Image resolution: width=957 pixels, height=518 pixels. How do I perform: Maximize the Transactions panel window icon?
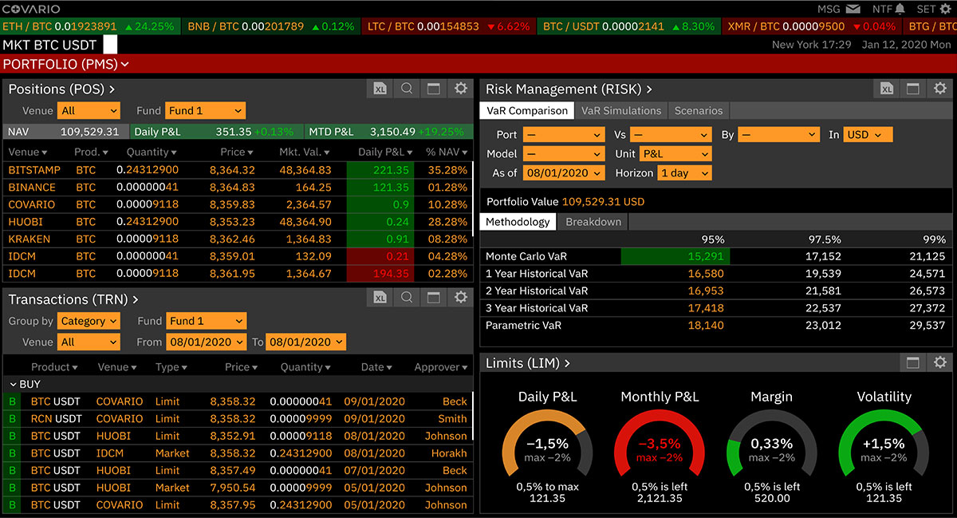tap(433, 298)
